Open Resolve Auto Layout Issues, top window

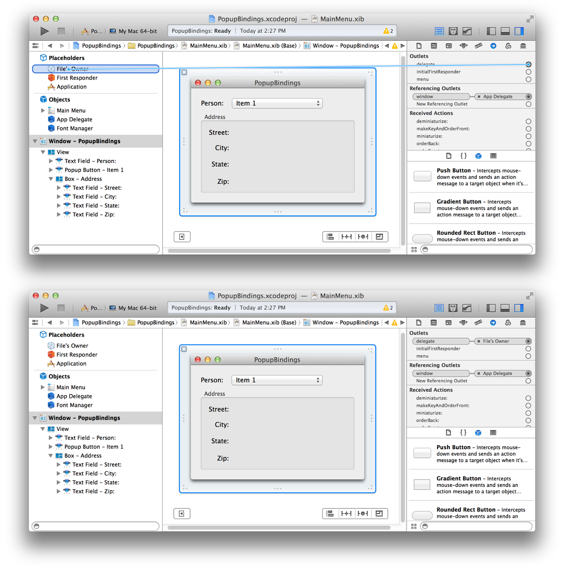click(363, 237)
